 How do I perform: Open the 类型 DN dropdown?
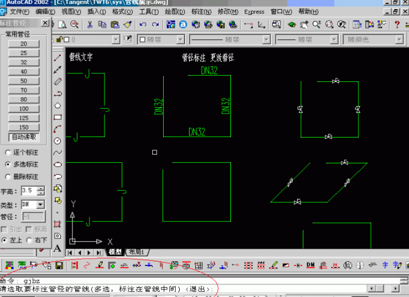(x=40, y=204)
